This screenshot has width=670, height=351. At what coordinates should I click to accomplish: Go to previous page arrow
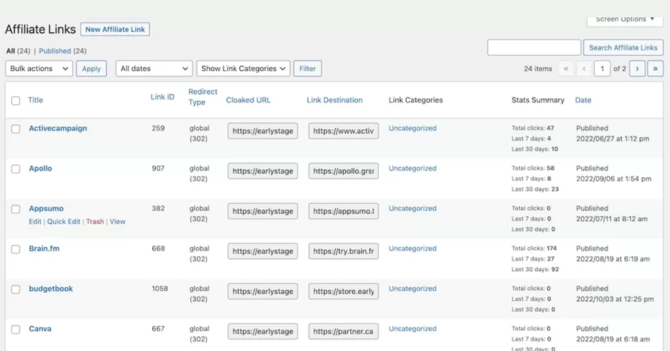(584, 69)
